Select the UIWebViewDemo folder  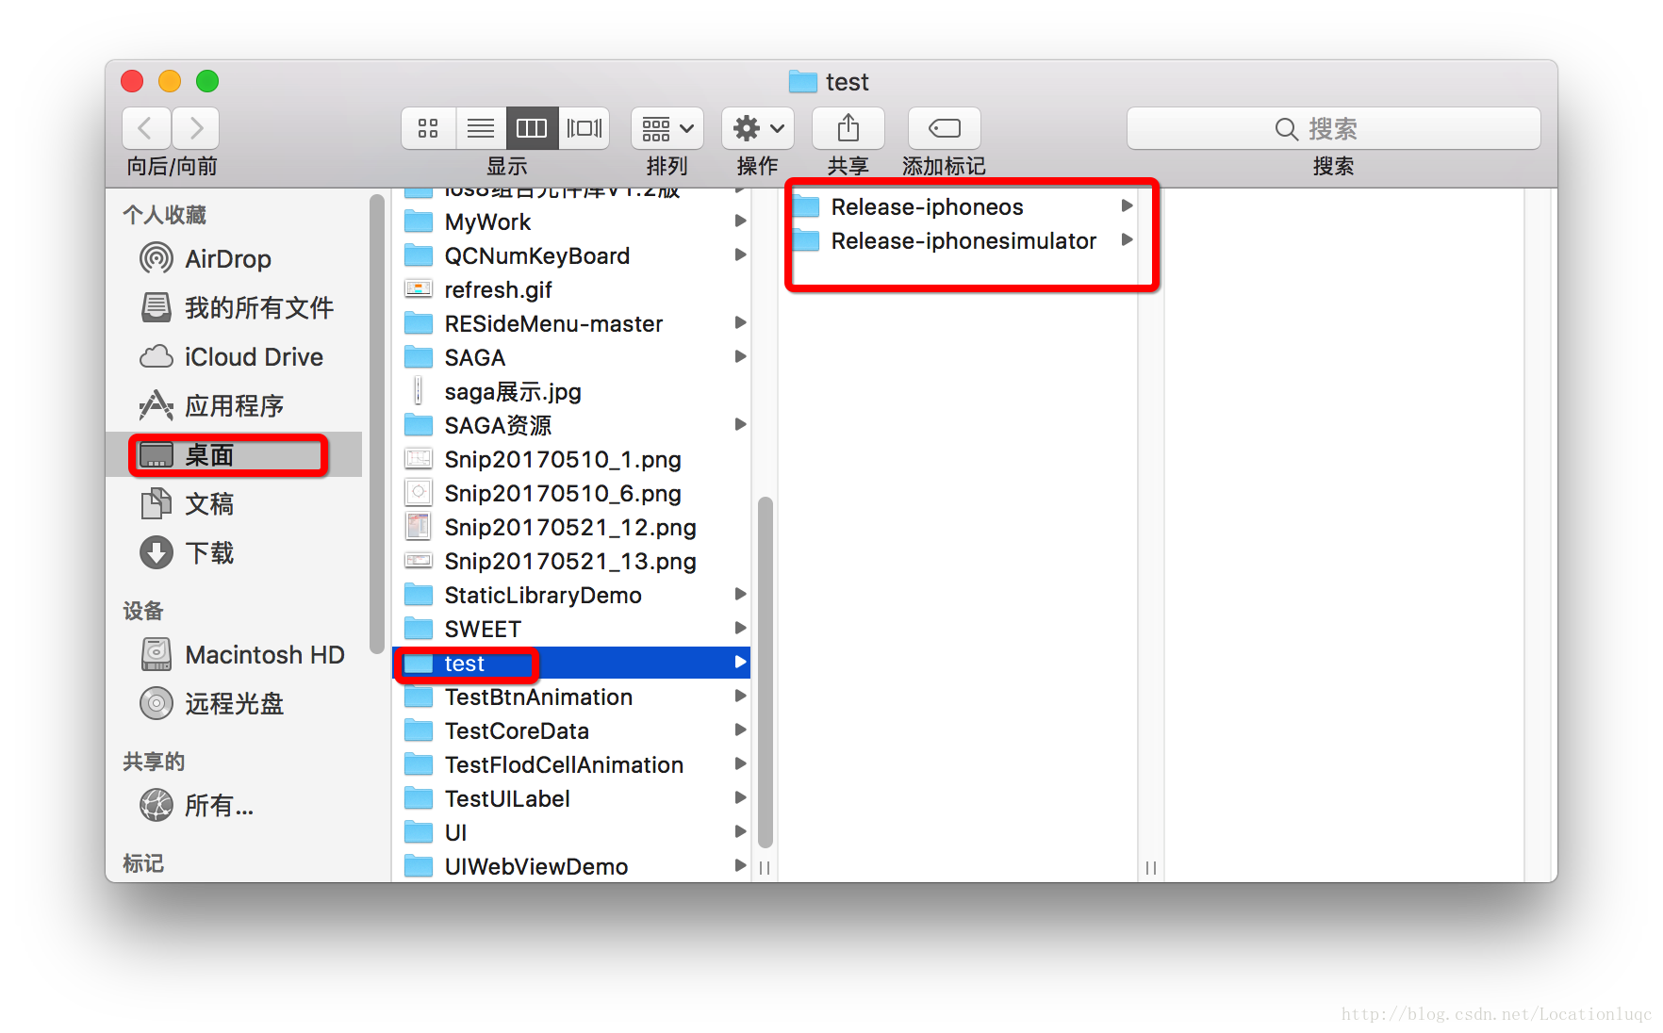pyautogui.click(x=571, y=867)
